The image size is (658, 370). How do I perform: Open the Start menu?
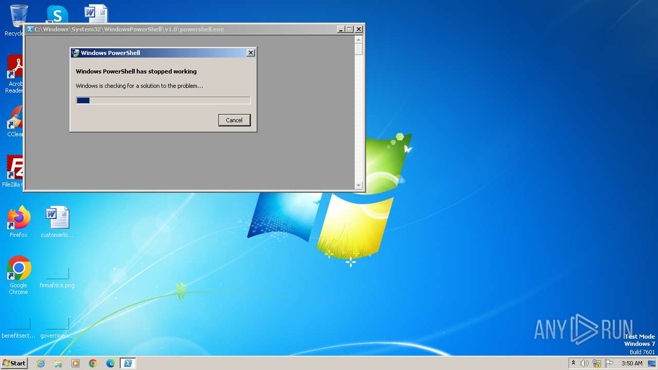click(x=14, y=363)
